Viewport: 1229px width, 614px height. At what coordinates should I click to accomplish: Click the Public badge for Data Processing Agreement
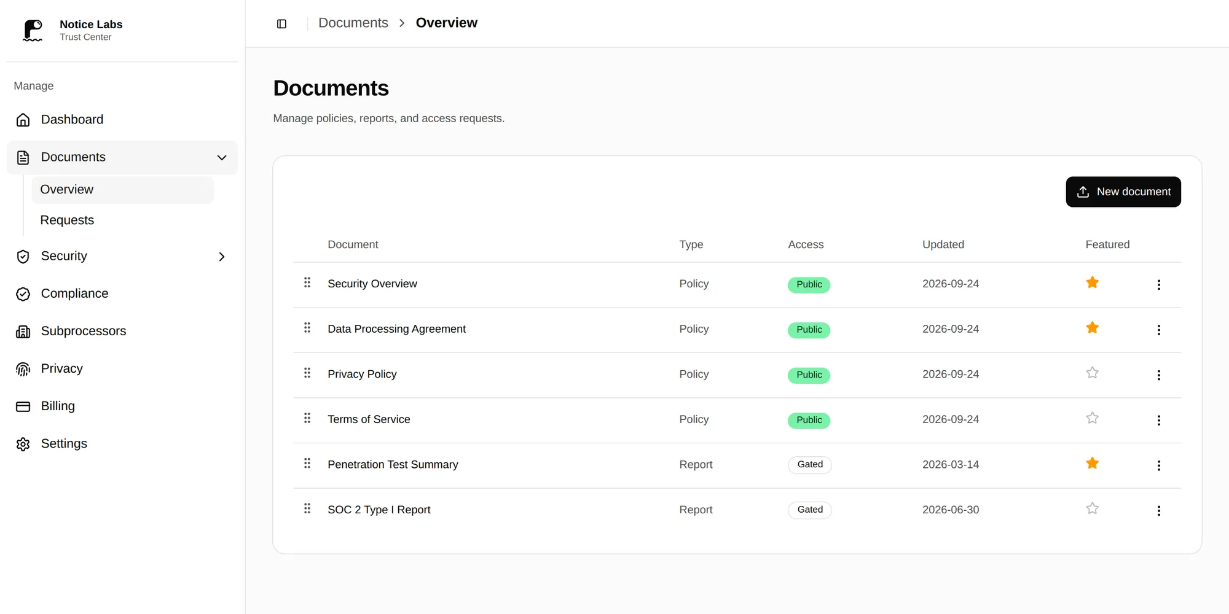click(809, 330)
